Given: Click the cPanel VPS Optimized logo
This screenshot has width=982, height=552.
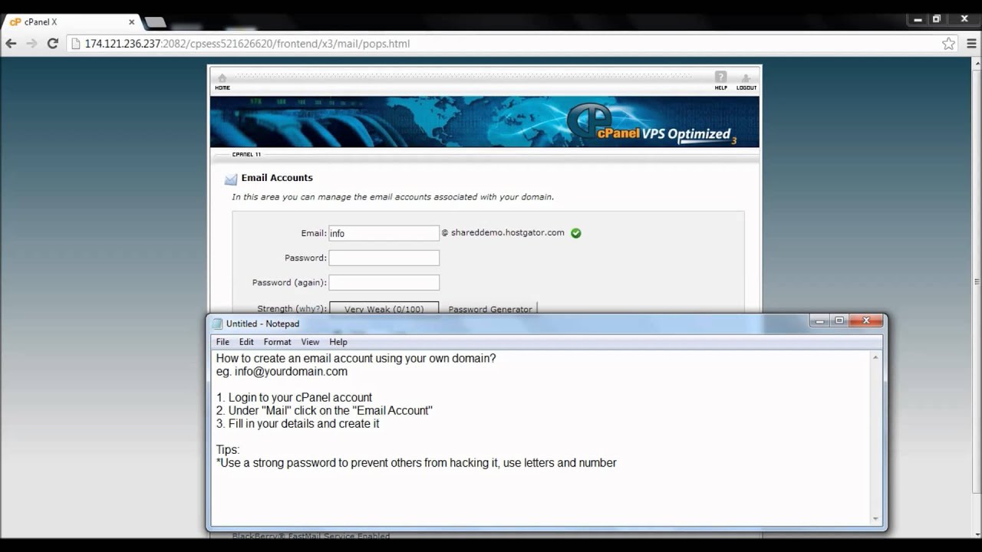Looking at the screenshot, I should click(652, 125).
